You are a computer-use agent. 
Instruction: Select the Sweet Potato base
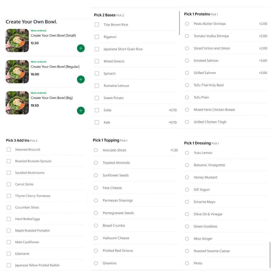click(x=97, y=98)
